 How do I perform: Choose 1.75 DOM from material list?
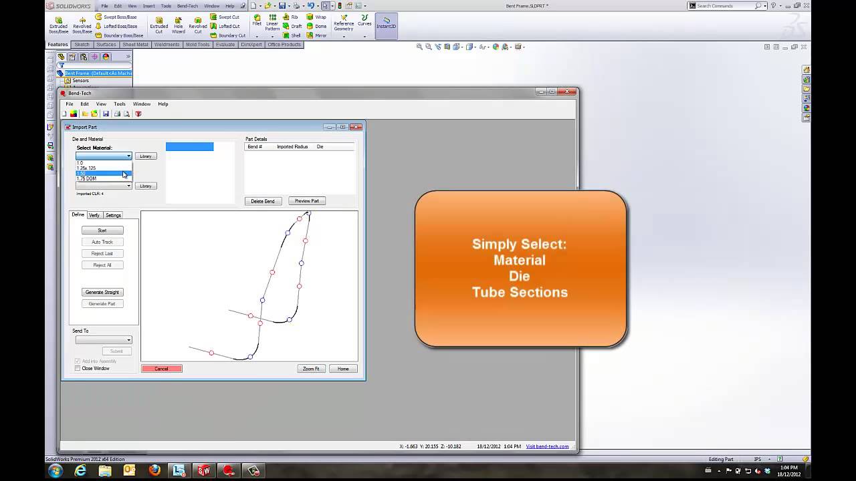pyautogui.click(x=104, y=178)
